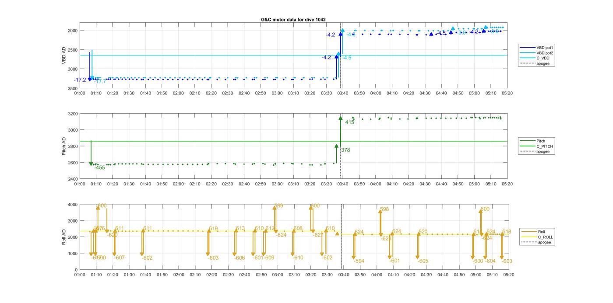The image size is (613, 303).
Task: Click the "-455" label in the Pitch plot
Action: pos(99,167)
